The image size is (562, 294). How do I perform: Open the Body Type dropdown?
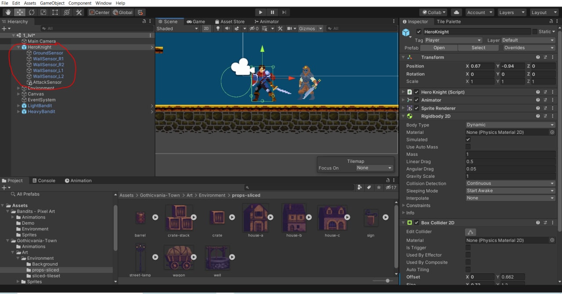click(x=510, y=125)
